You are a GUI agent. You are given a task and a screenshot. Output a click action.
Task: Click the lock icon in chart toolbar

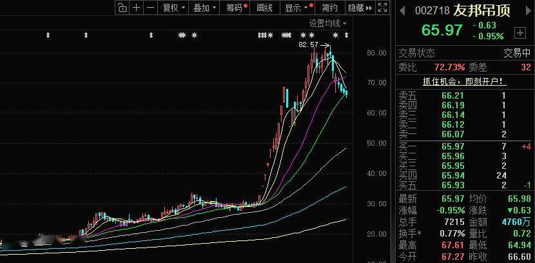click(122, 8)
